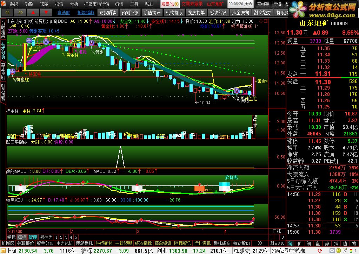Click the 龙虎榜单 toolbar button

point(196,13)
